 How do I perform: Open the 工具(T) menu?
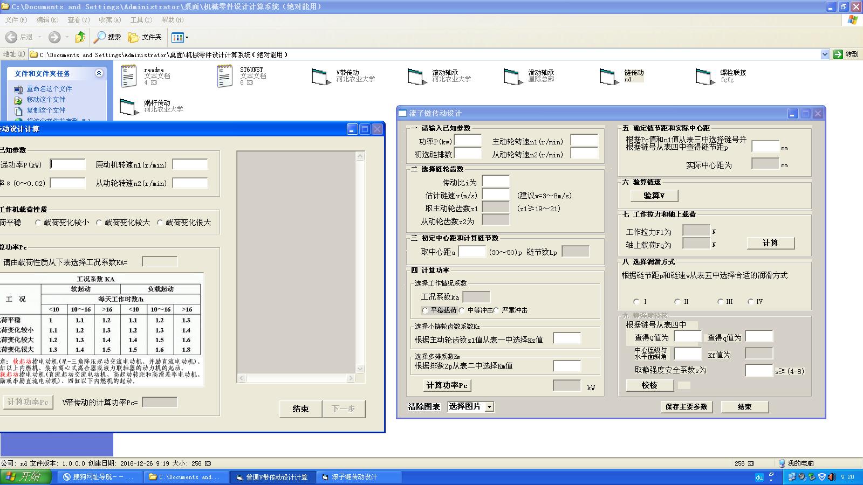click(x=141, y=20)
